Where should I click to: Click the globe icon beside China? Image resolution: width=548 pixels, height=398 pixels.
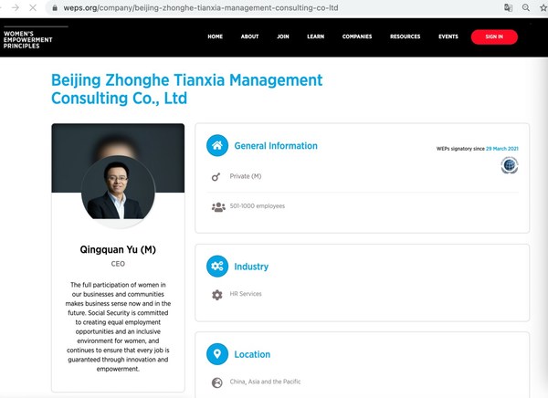(x=217, y=382)
